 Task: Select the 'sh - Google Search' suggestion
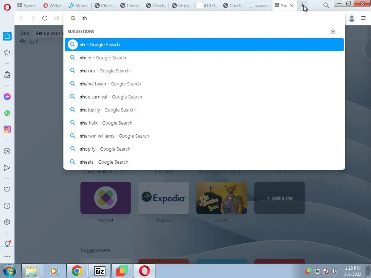coord(204,45)
